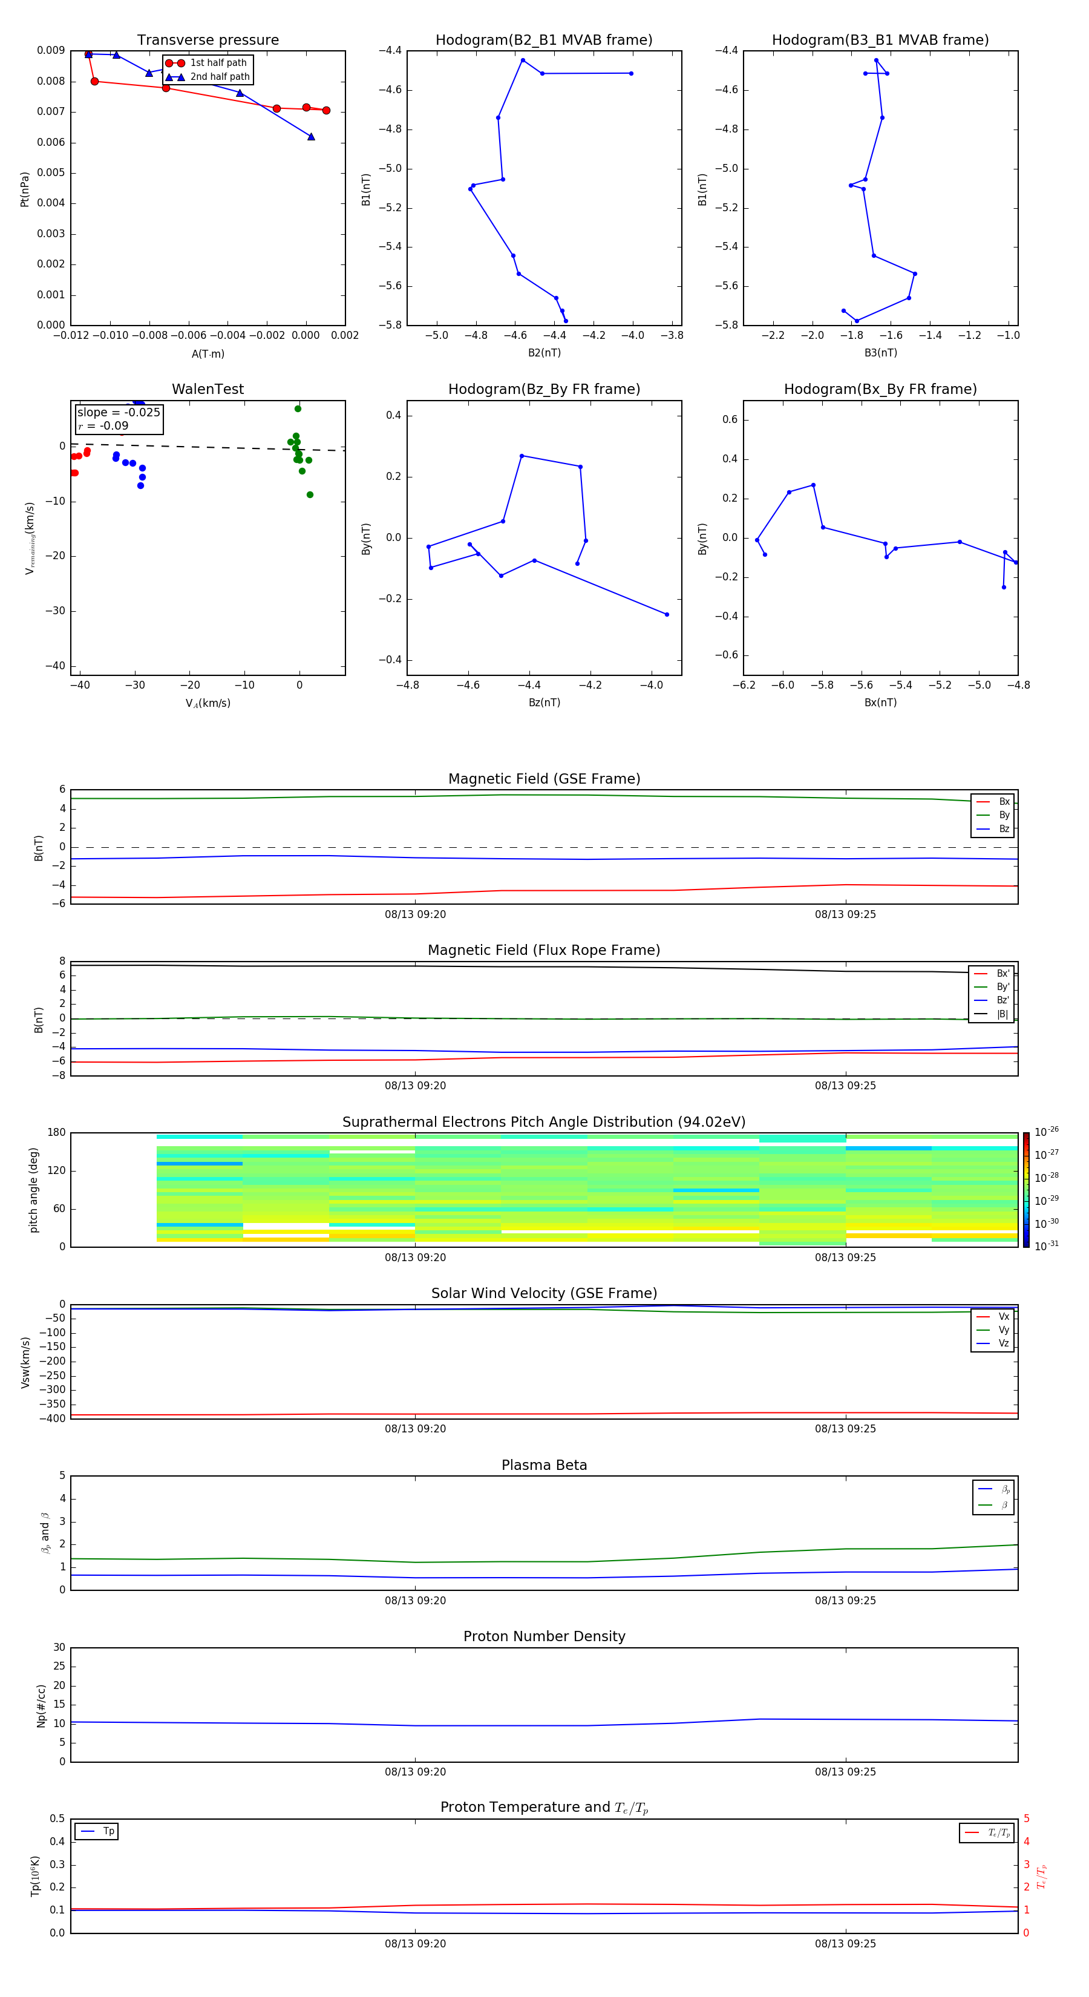Select "Vy" in the solar wind legend
Image resolution: width=1089 pixels, height=1997 pixels.
tap(993, 1330)
